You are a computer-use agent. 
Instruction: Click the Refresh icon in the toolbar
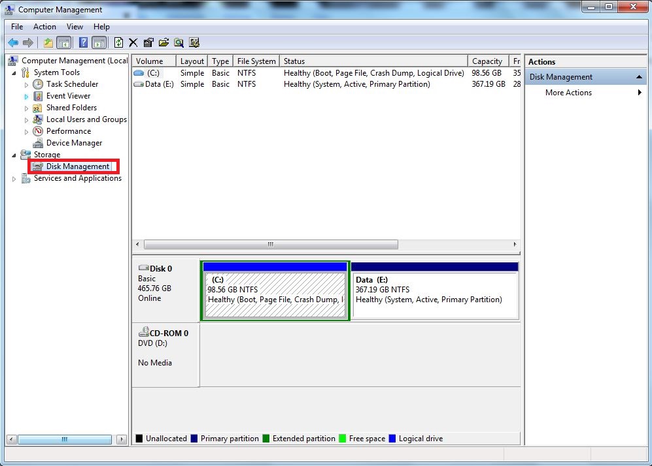click(x=119, y=42)
